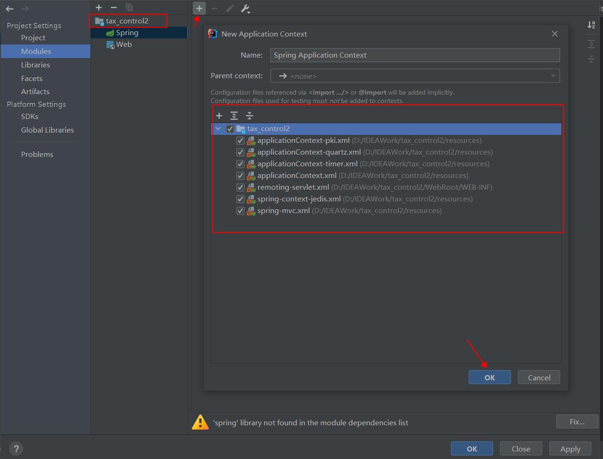This screenshot has height=459, width=603.
Task: Apply Project Structure changes
Action: [570, 449]
